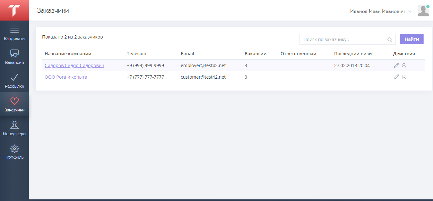The width and height of the screenshot is (433, 201).
Task: Edit ООО Рога и копыта pencil icon
Action: 396,77
